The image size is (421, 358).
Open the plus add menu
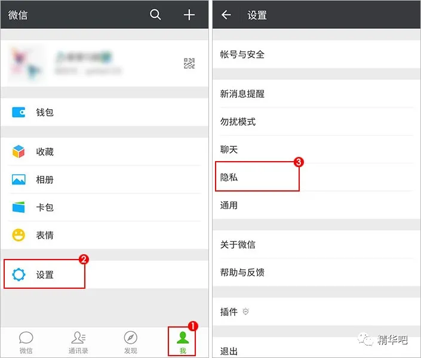click(x=189, y=15)
